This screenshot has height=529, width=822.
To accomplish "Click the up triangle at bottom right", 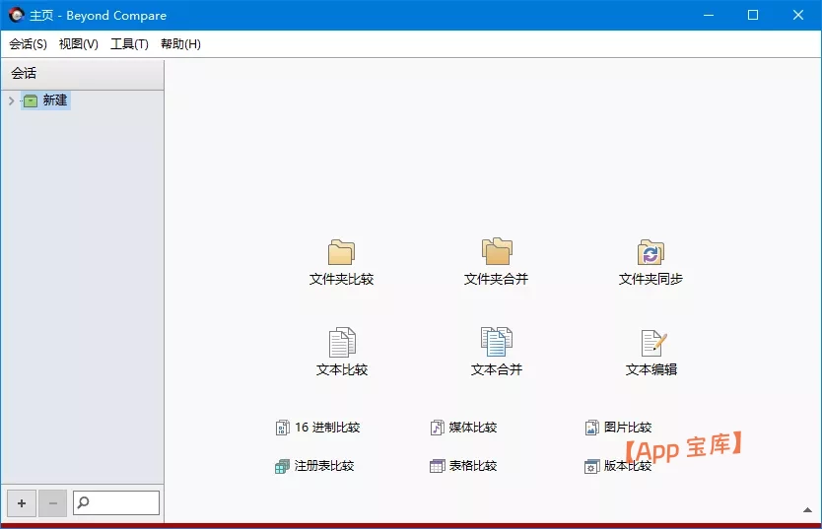I will [x=807, y=509].
